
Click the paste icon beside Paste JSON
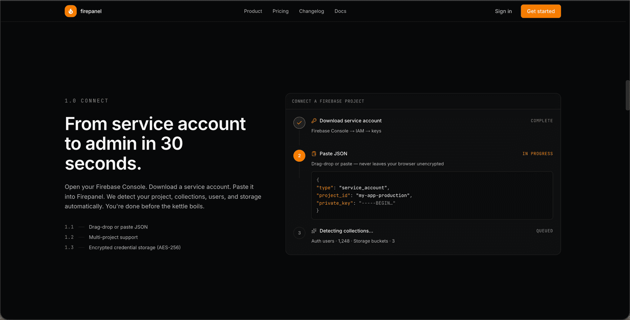(314, 154)
